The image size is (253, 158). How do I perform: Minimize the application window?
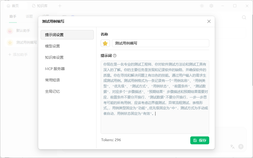coord(223,6)
